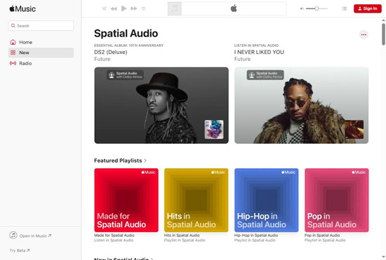
Task: Click the Try Beta link
Action: (20, 250)
